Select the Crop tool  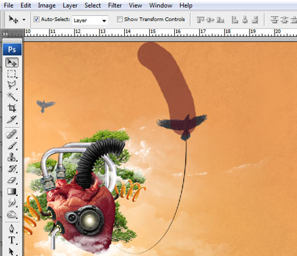(11, 108)
